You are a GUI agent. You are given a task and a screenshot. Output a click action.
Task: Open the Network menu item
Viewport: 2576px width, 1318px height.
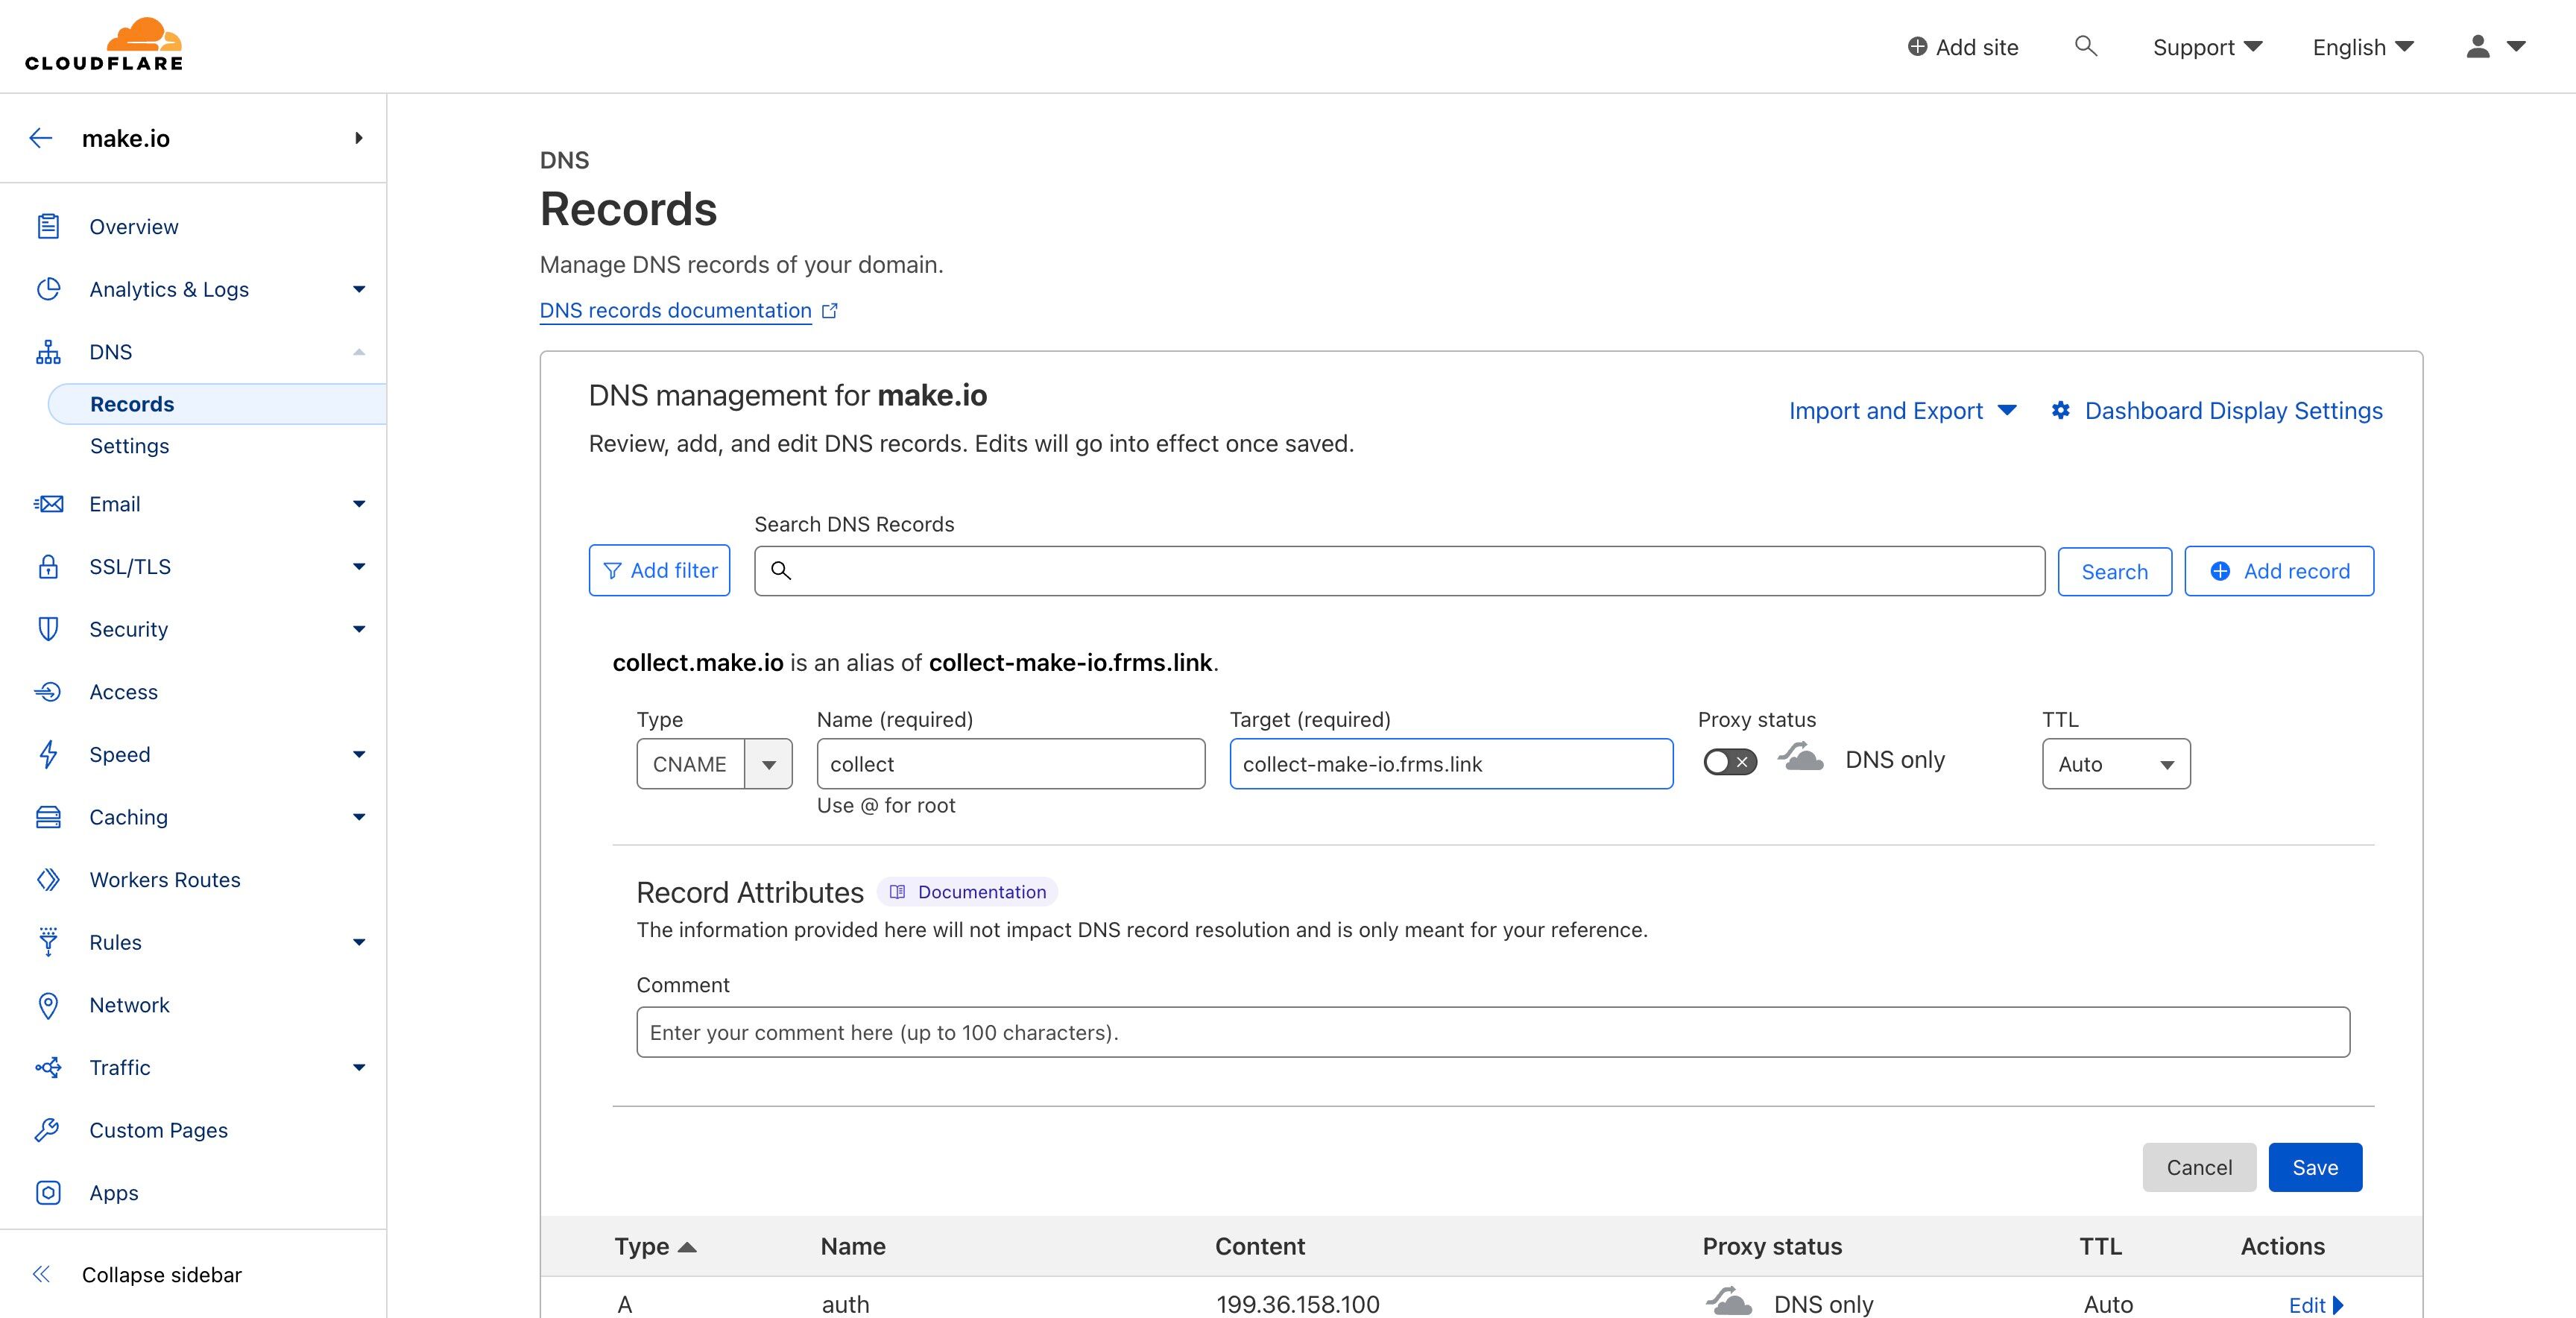(129, 1005)
